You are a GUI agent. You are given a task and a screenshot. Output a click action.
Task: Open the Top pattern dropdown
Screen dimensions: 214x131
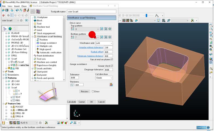[87, 29]
